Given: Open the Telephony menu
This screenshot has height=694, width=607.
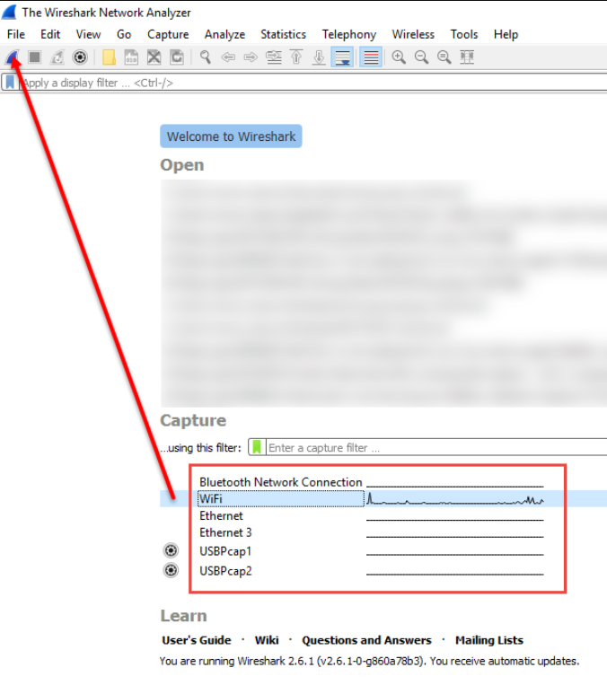Looking at the screenshot, I should click(349, 34).
